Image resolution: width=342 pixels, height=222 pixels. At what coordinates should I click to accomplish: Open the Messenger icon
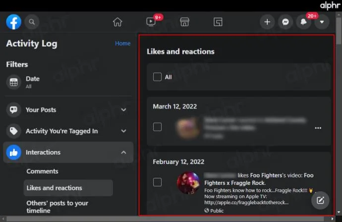point(285,22)
